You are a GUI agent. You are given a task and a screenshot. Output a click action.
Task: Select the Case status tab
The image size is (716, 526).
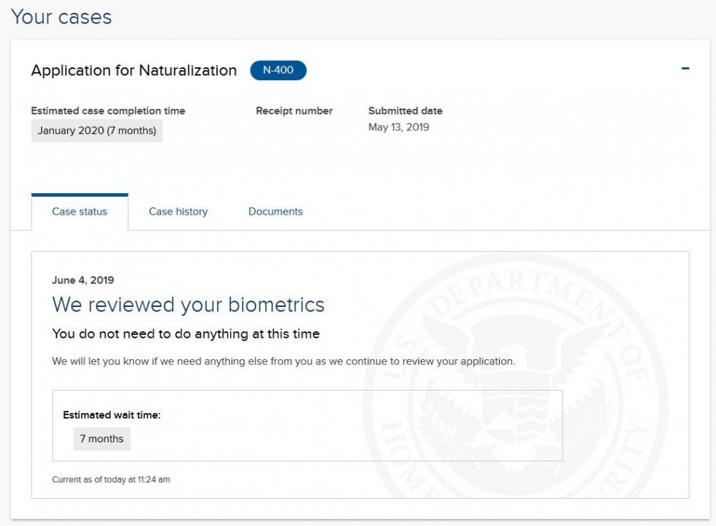79,212
